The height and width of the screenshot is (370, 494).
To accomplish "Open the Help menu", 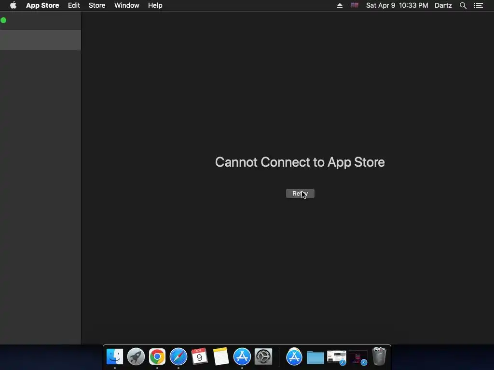I will (x=155, y=5).
